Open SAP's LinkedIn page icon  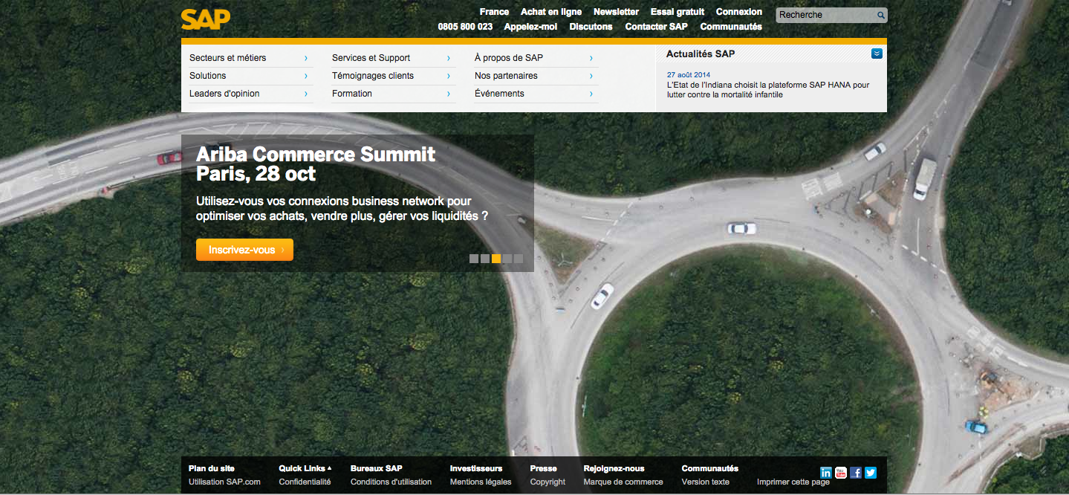826,473
